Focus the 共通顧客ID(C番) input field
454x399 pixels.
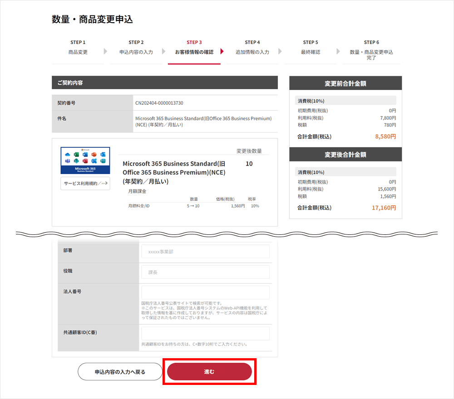pos(205,334)
